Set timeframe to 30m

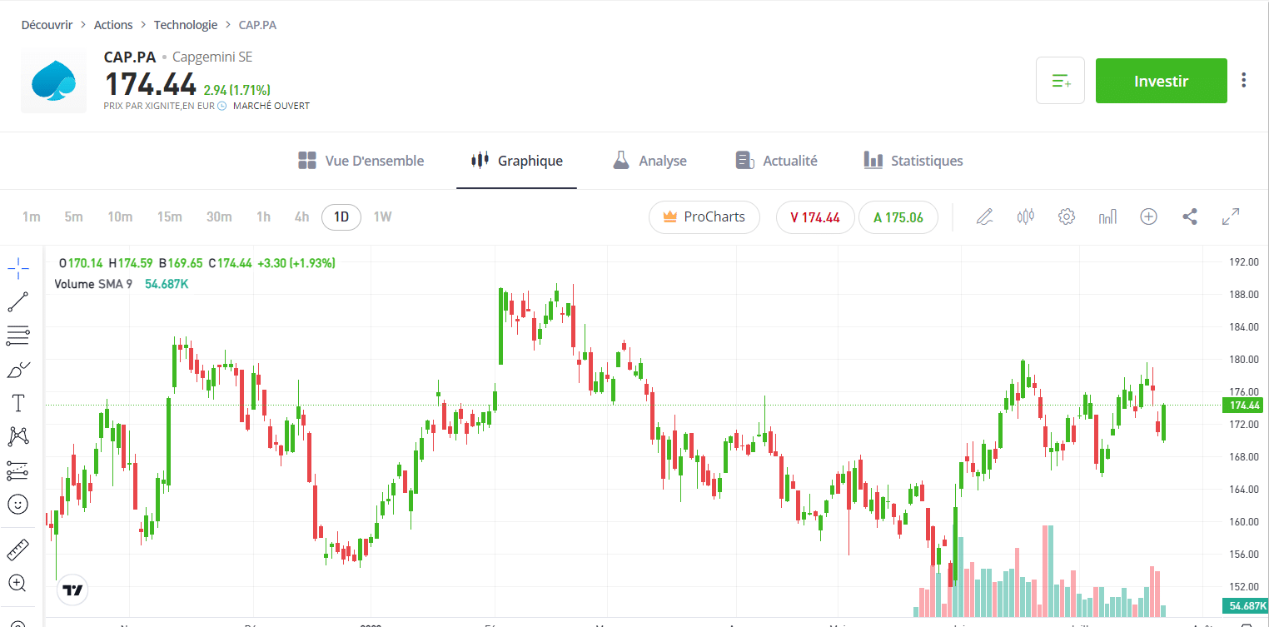(x=219, y=217)
